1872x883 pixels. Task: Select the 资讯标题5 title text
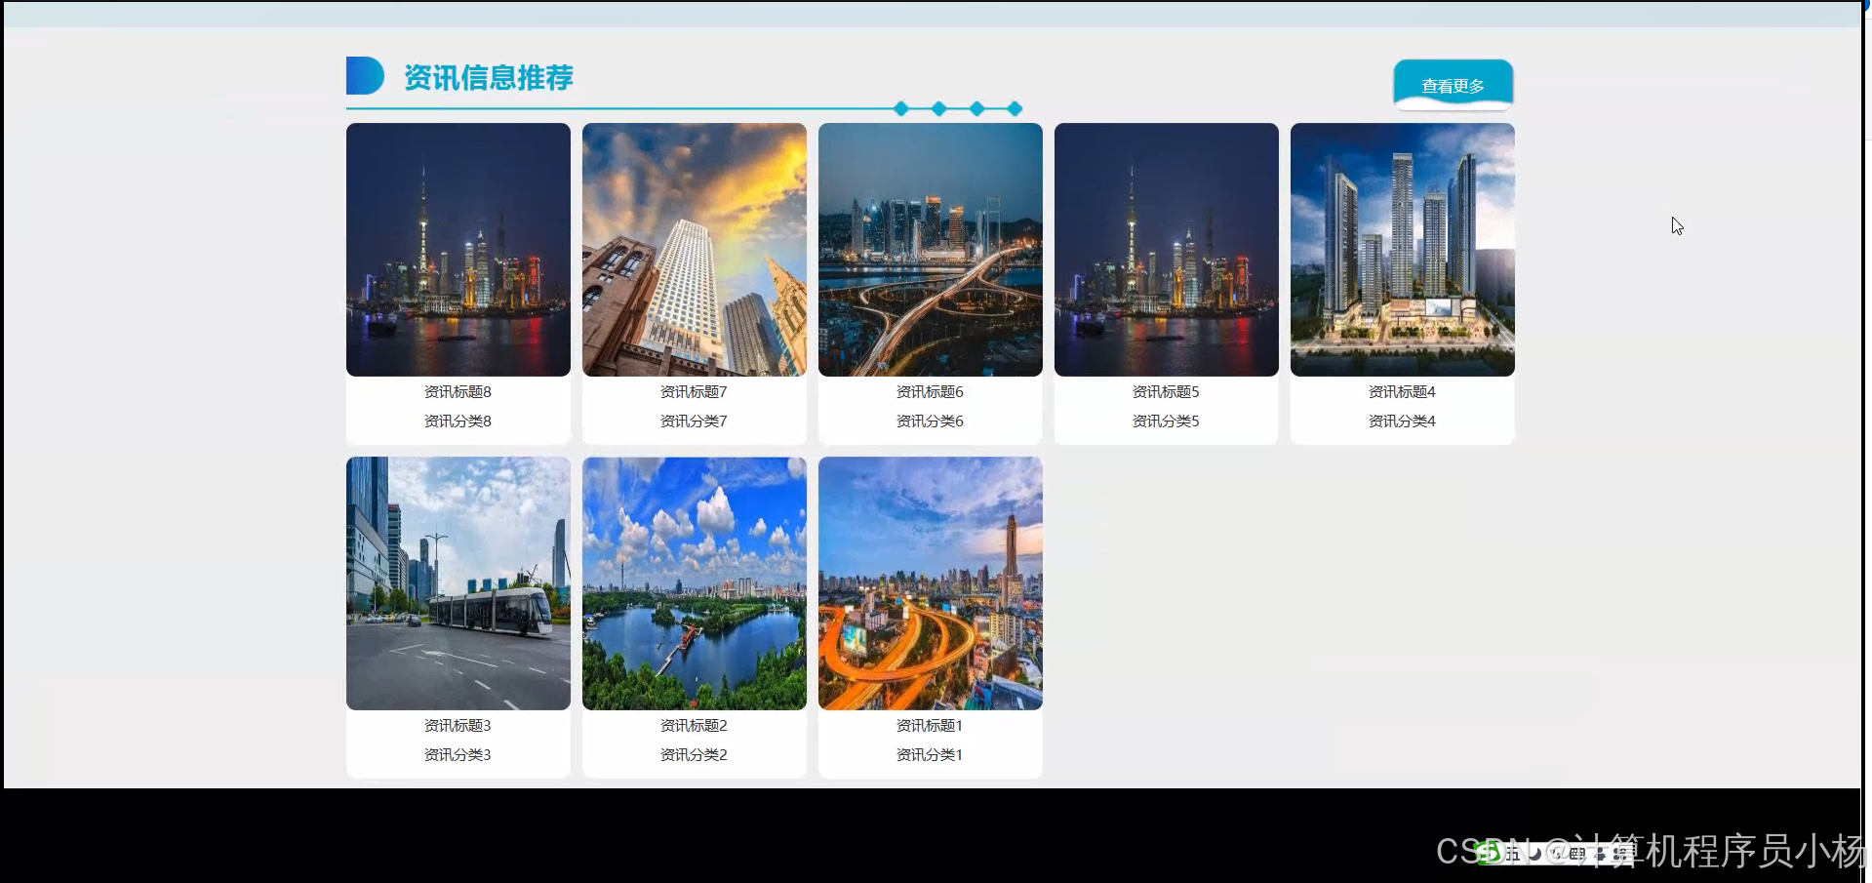coord(1166,392)
